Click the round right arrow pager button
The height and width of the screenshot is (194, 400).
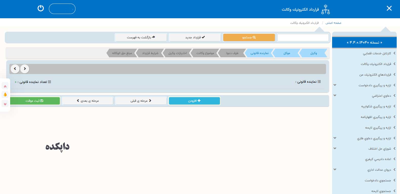[25, 69]
